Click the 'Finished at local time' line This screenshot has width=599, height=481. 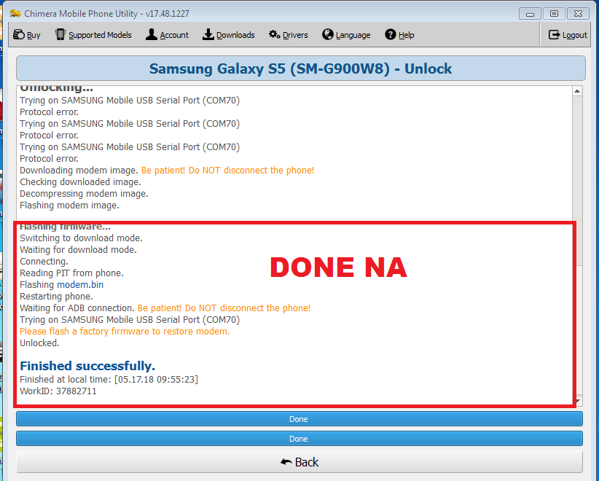coord(109,380)
